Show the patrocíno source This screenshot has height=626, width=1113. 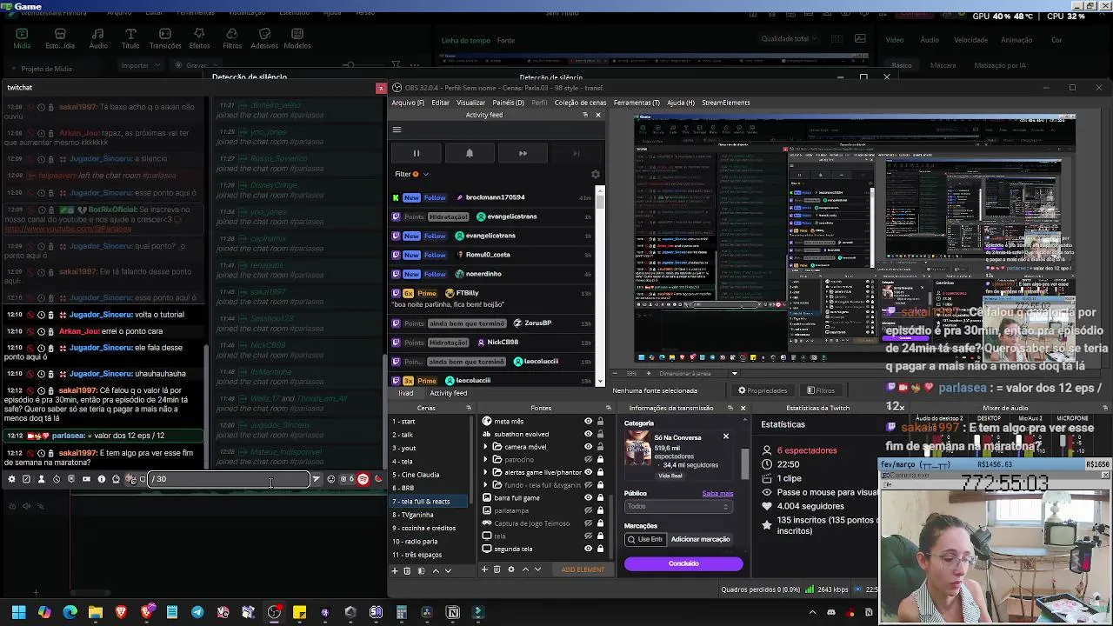(588, 459)
